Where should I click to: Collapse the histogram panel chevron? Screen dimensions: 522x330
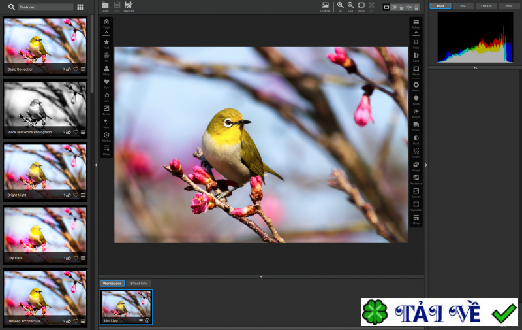click(x=475, y=68)
